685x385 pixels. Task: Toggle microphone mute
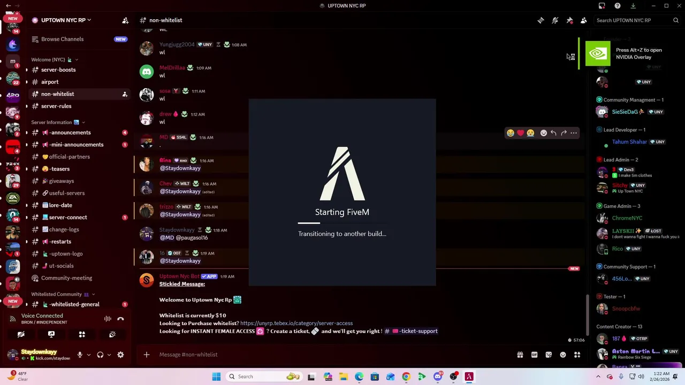click(80, 355)
